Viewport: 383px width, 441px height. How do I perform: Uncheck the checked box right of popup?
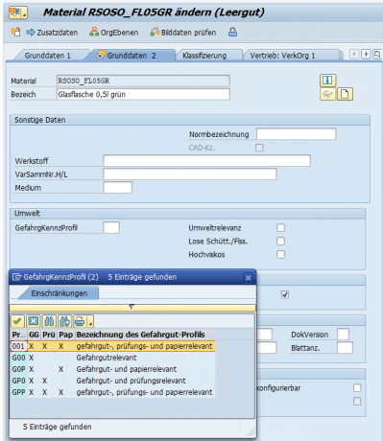pos(285,294)
